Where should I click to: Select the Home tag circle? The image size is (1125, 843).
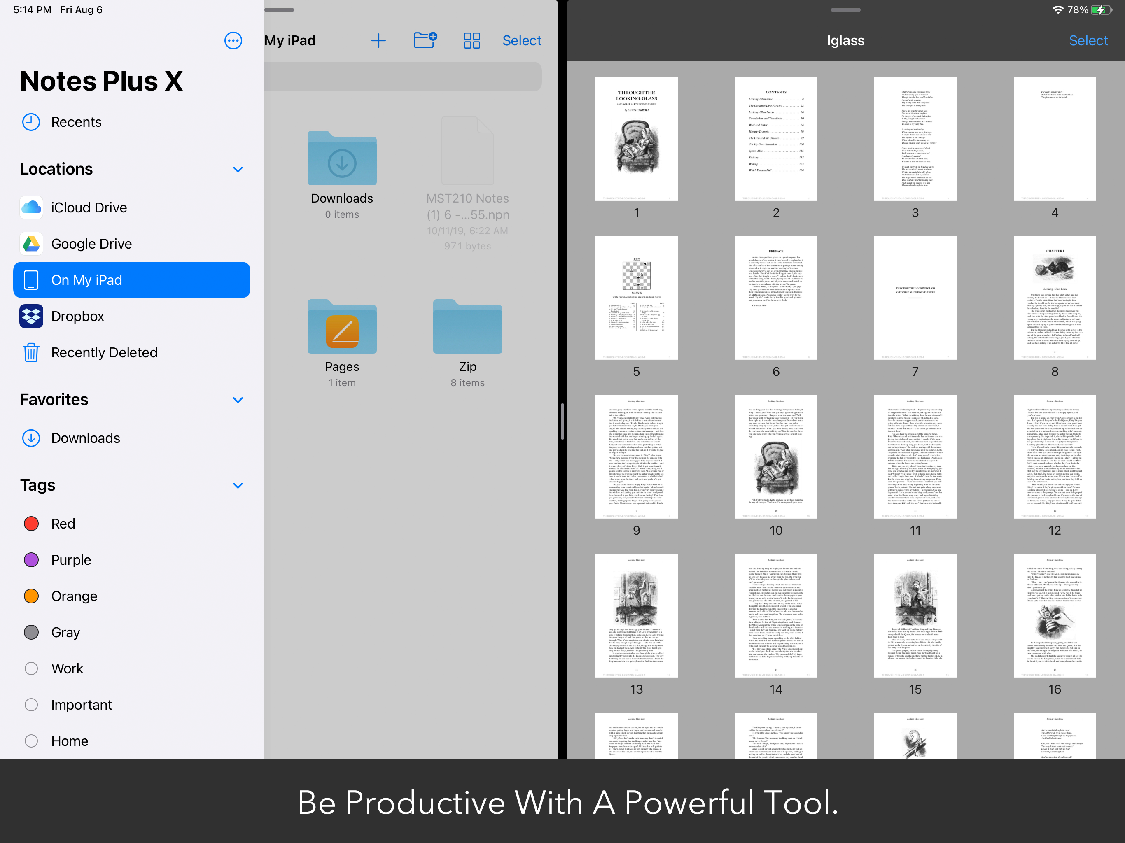(32, 741)
